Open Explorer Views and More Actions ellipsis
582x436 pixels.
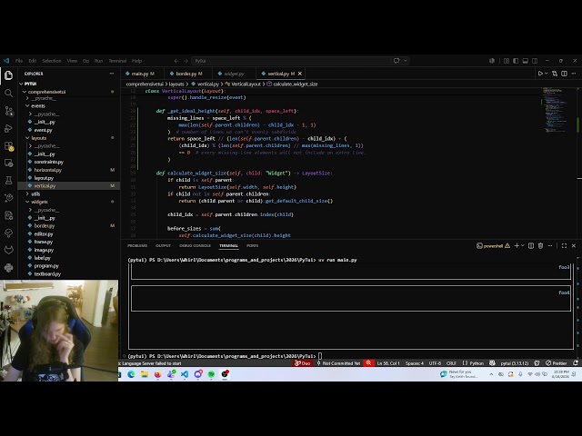[x=112, y=74]
